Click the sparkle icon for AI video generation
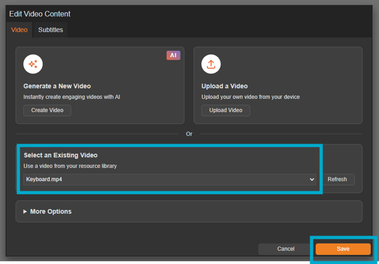379x264 pixels. point(33,64)
